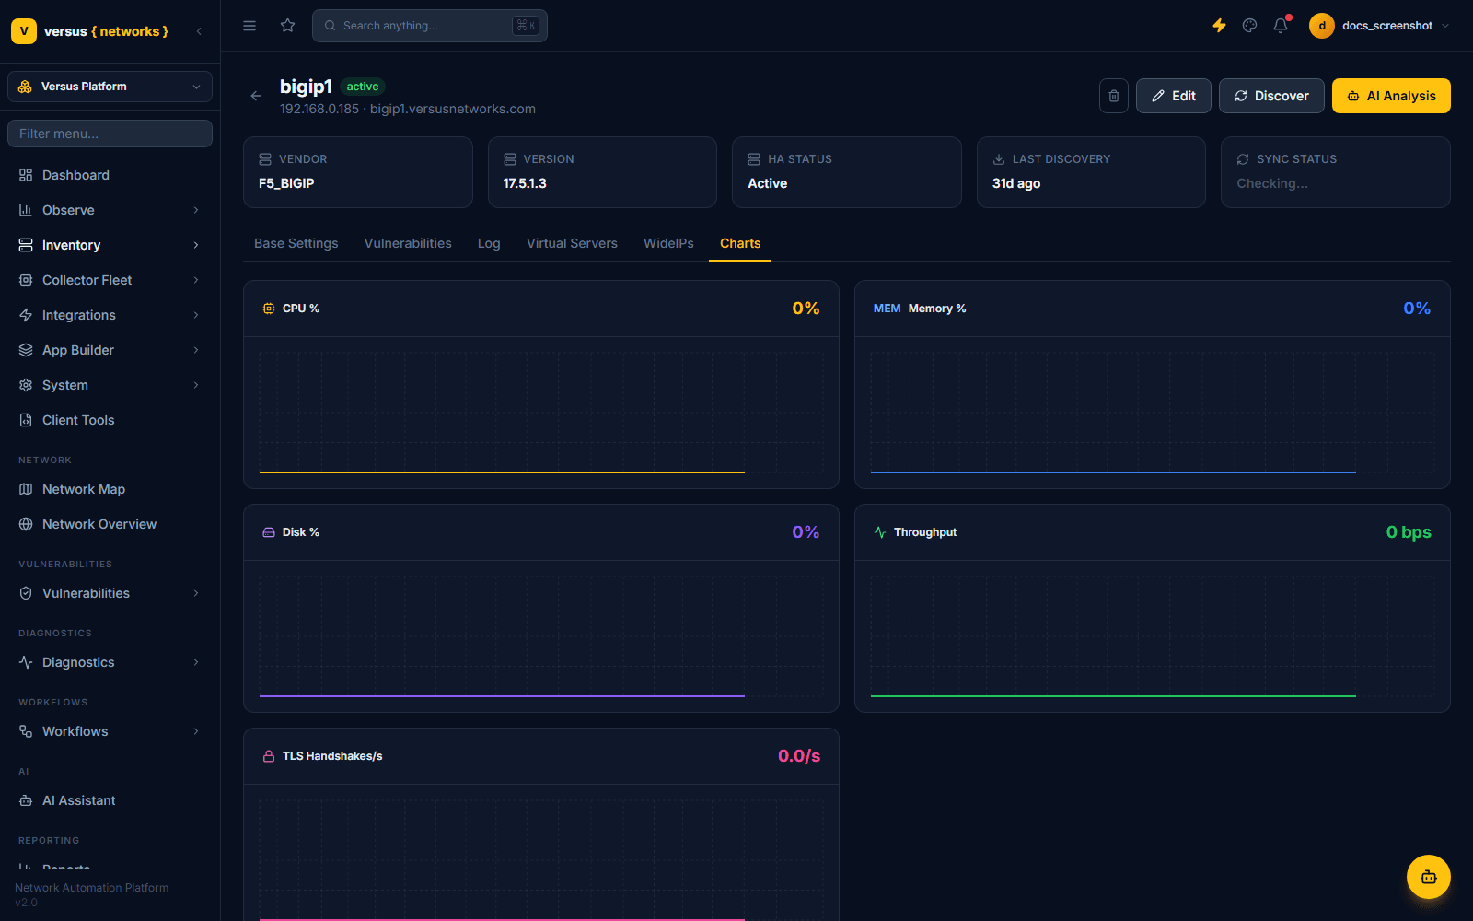Click the active status badge
The image size is (1473, 921).
pyautogui.click(x=363, y=87)
